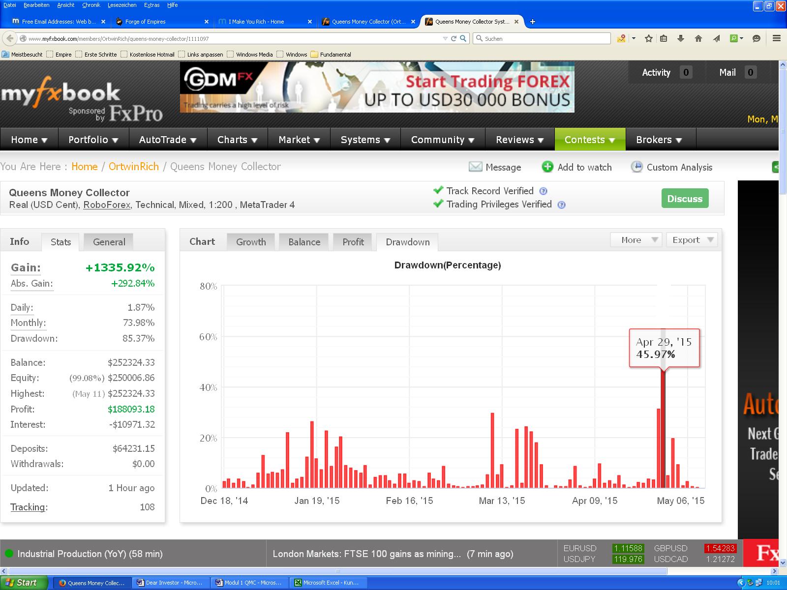The height and width of the screenshot is (590, 787).
Task: Open the bookmarks list clipboard icon
Action: click(664, 38)
